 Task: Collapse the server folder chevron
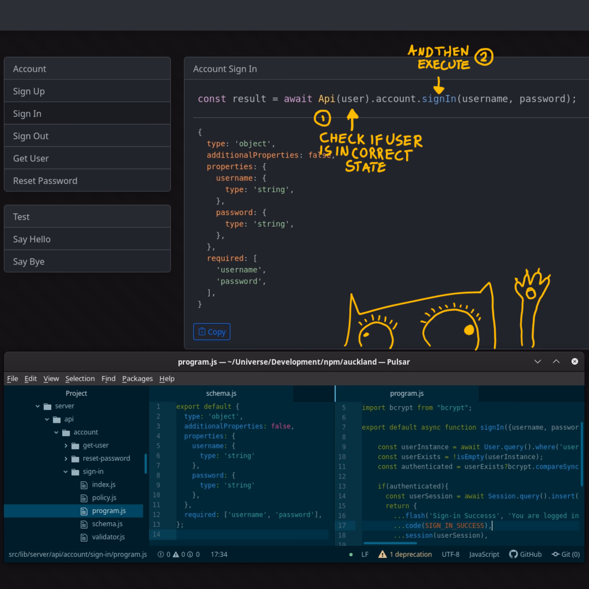[38, 406]
